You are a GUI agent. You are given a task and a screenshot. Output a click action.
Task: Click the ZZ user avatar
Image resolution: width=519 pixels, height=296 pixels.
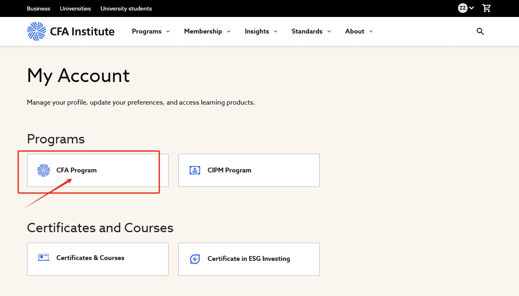462,8
